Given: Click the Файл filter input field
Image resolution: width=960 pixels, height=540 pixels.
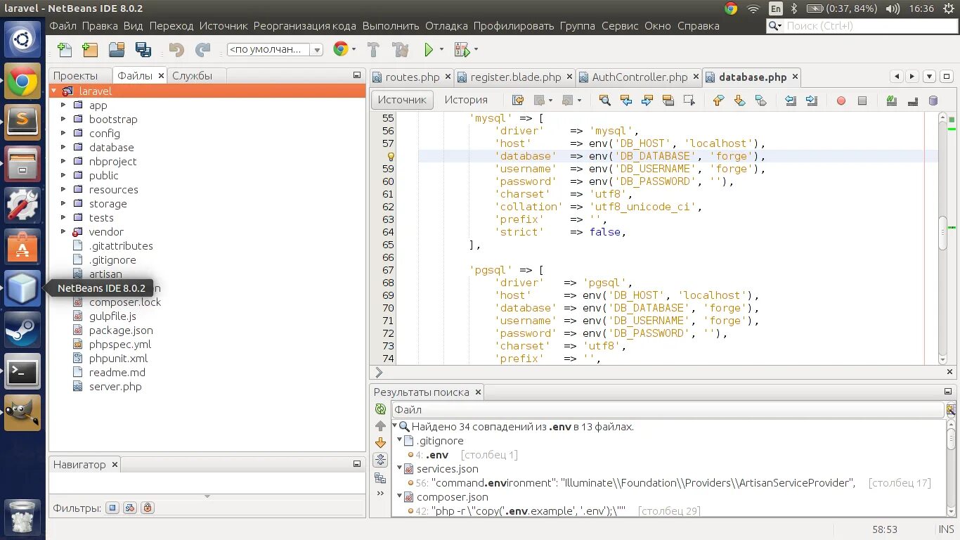Looking at the screenshot, I should [x=668, y=410].
